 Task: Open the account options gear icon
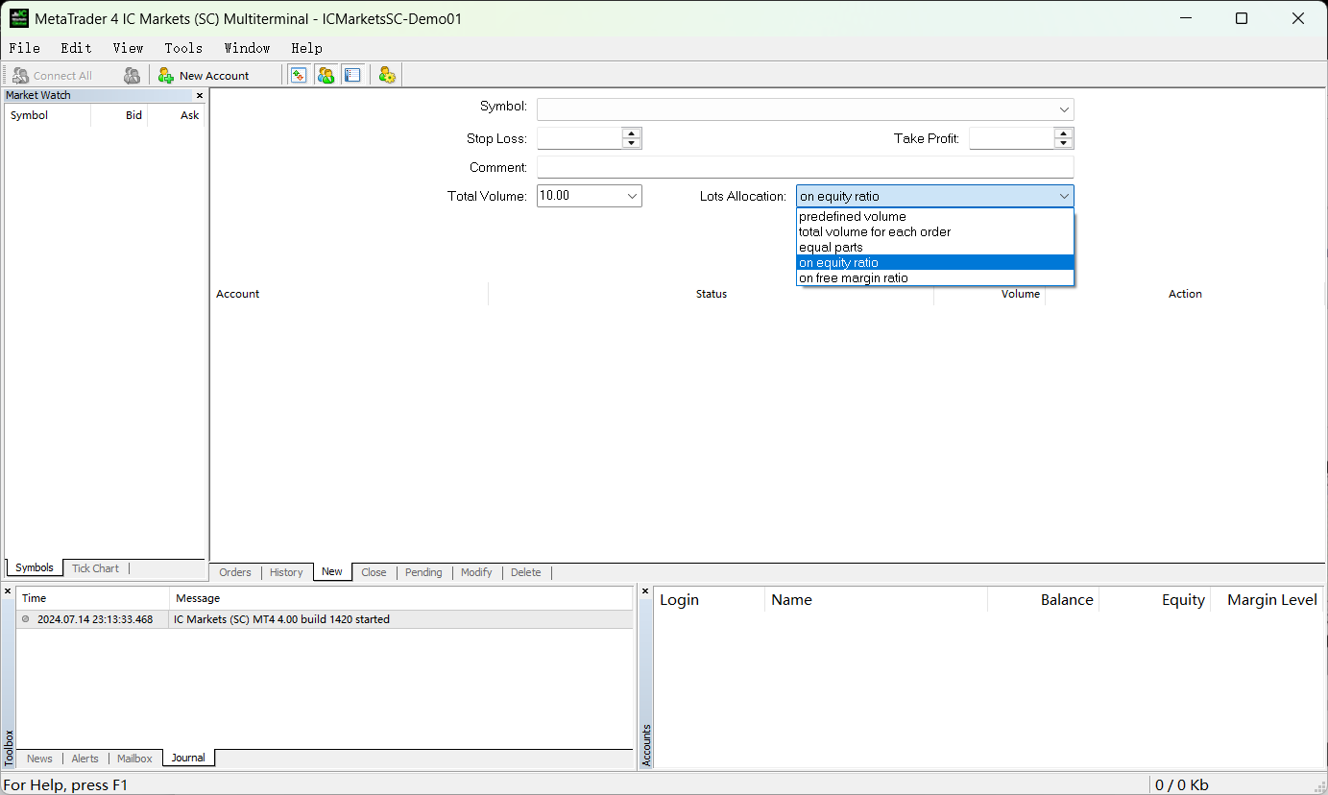coord(387,75)
